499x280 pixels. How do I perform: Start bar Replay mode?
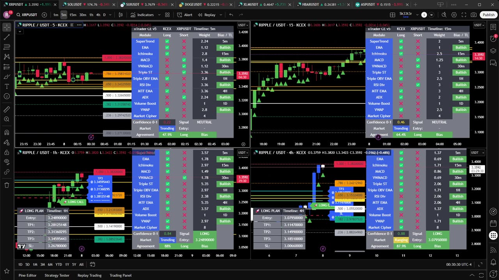(x=207, y=15)
